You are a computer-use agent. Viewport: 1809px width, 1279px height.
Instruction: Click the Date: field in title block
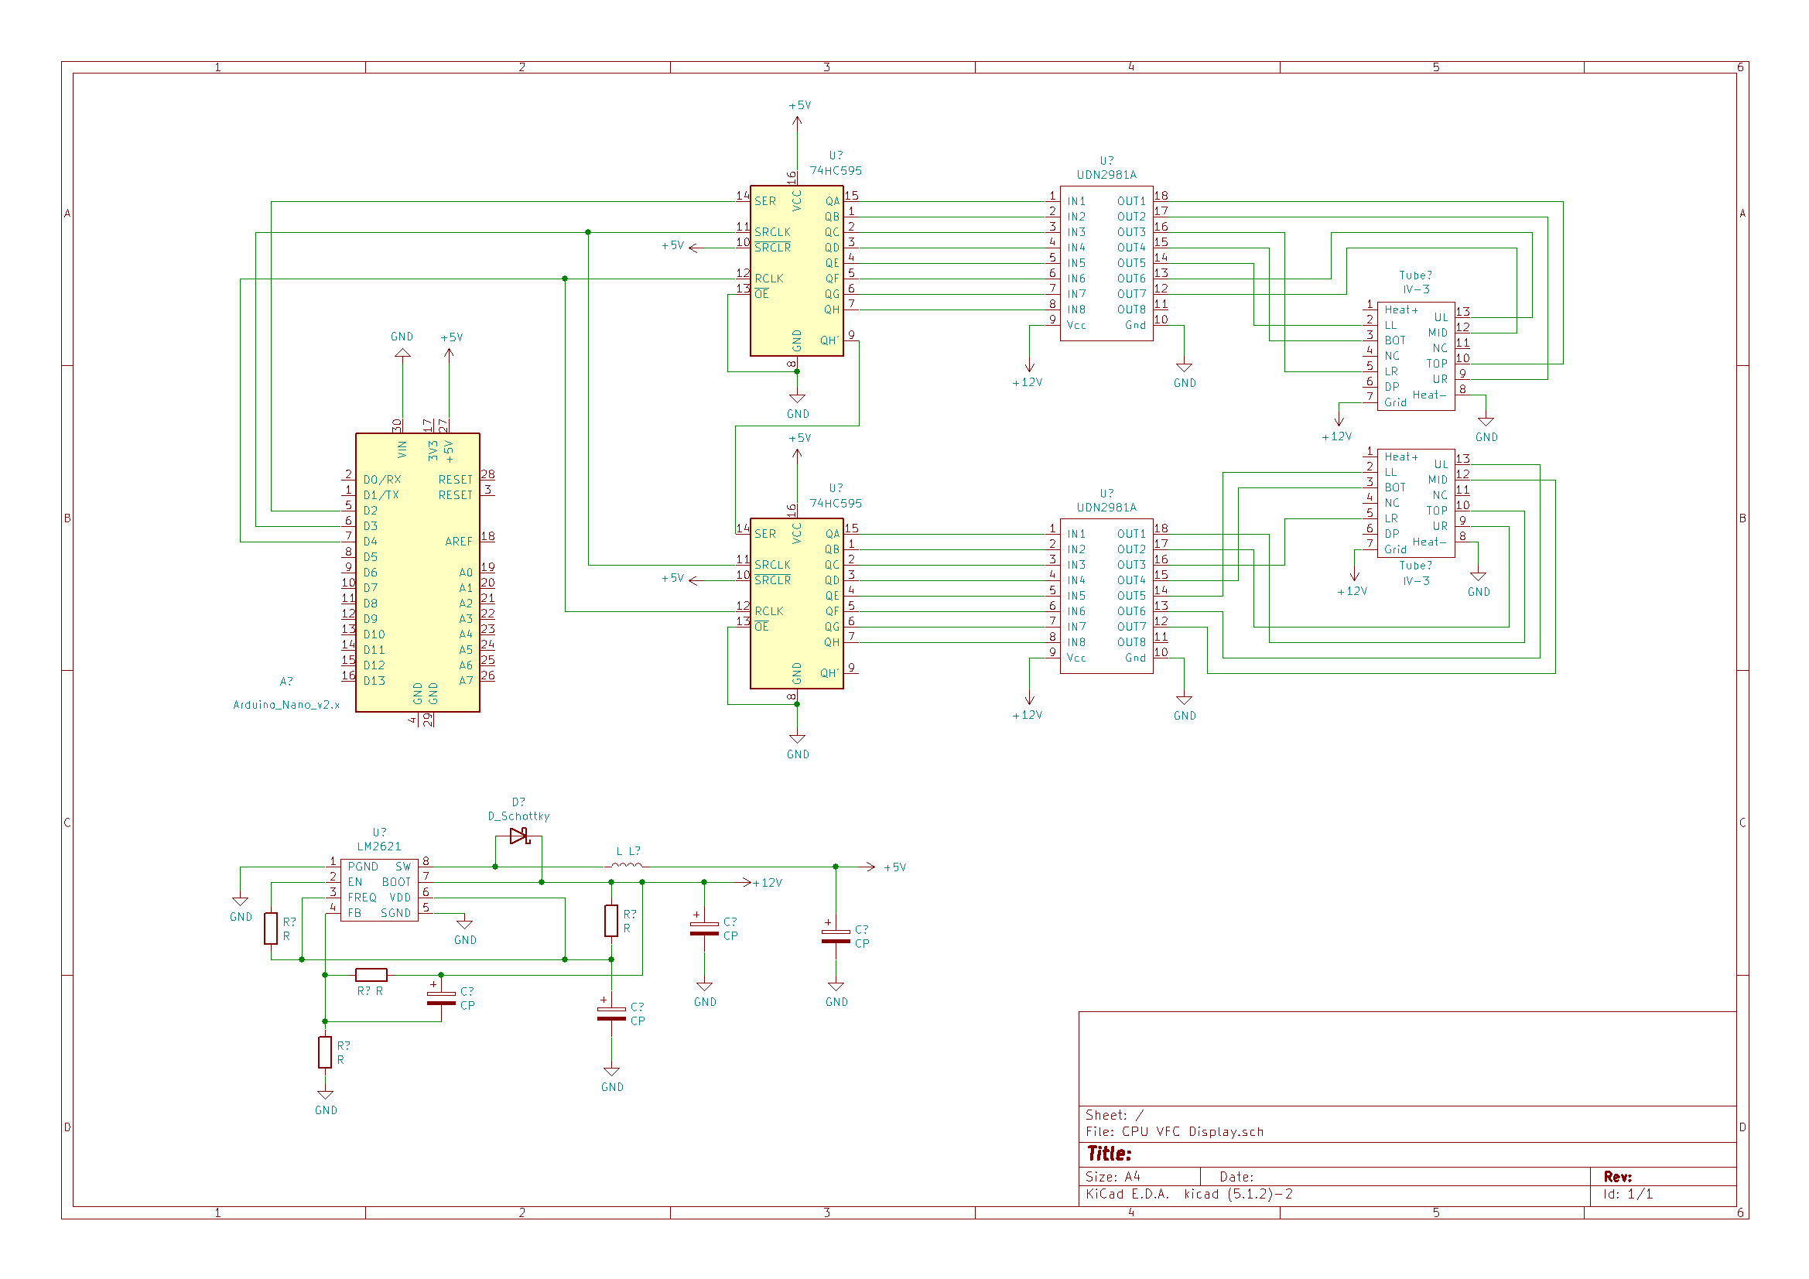[x=1236, y=1177]
